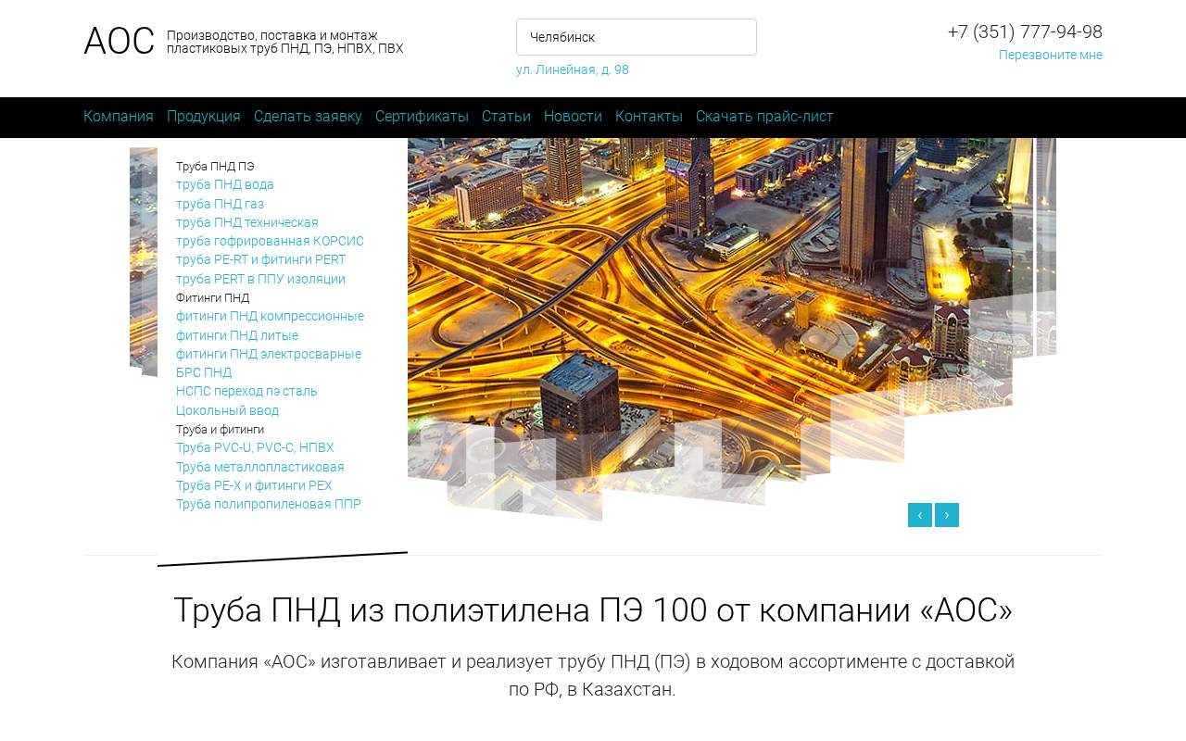Image resolution: width=1186 pixels, height=741 pixels.
Task: Go to Сделать заявку
Action: 308,117
